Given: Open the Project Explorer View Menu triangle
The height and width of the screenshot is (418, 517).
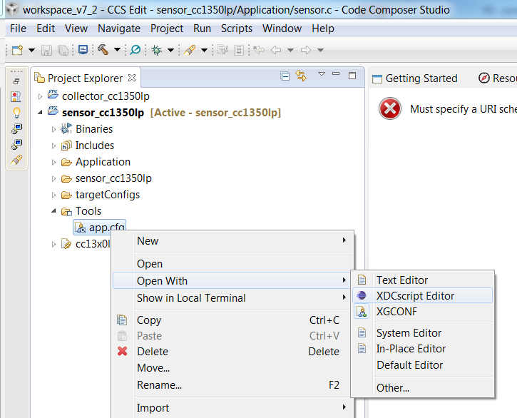Looking at the screenshot, I should click(322, 74).
